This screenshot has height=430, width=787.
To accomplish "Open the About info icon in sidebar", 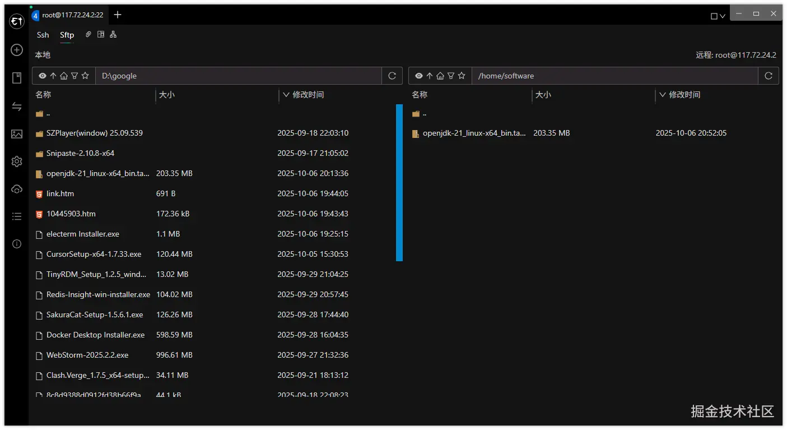I will pyautogui.click(x=17, y=244).
